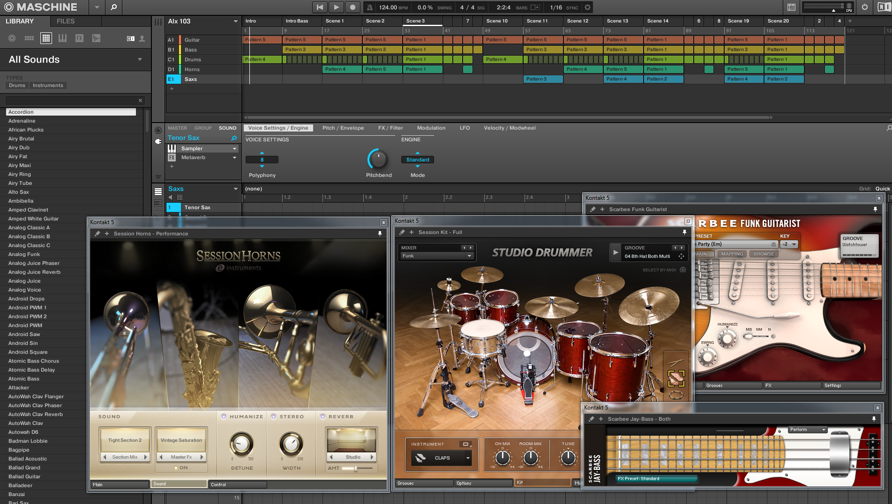Click the metronome icon beside BPM
This screenshot has height=504, width=892.
[x=370, y=7]
